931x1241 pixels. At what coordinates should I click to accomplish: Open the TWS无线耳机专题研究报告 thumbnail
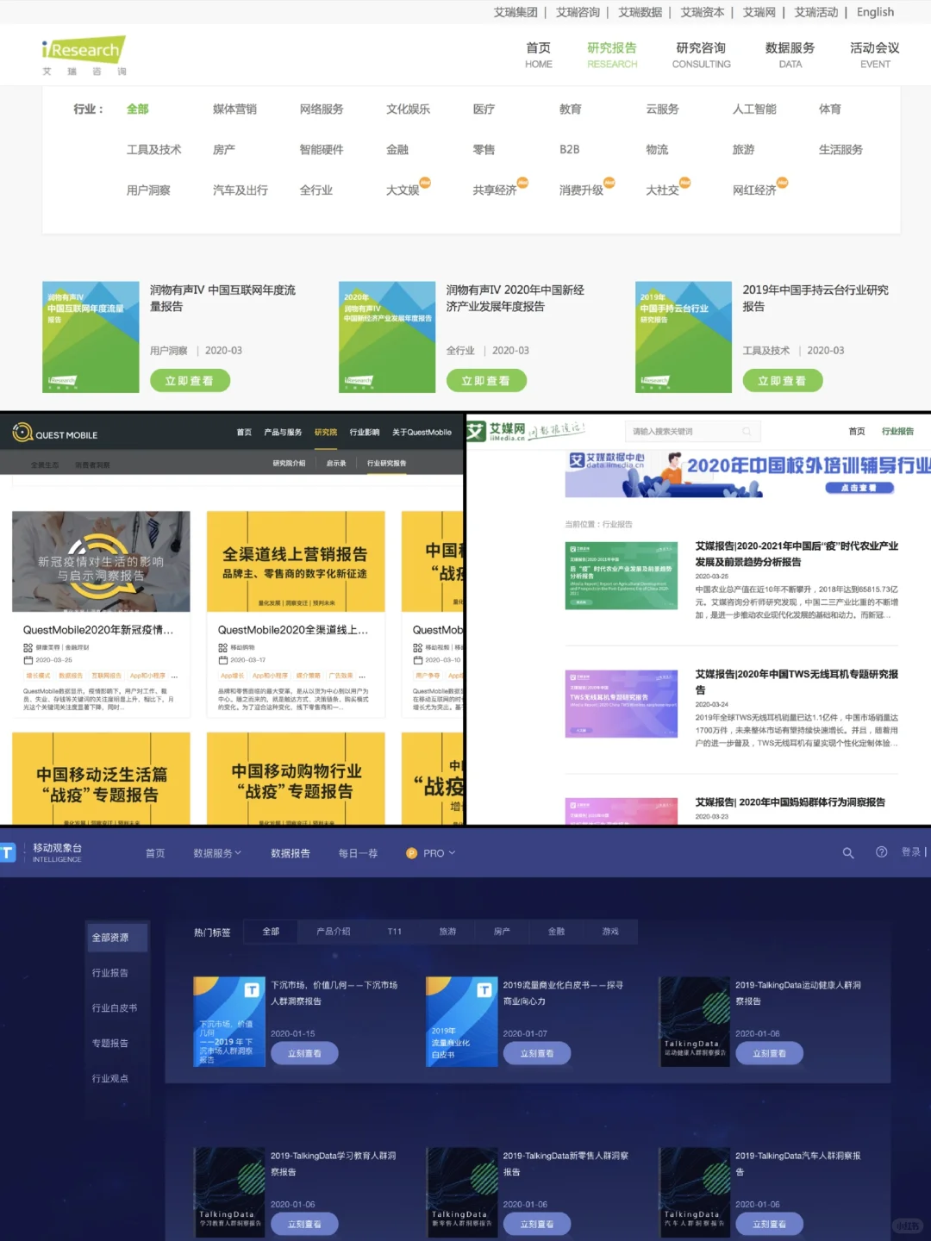point(622,703)
